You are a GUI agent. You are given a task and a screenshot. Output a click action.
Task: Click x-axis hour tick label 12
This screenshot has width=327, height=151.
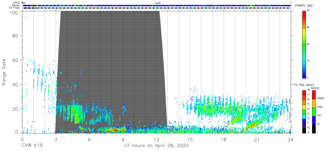coord(157,139)
